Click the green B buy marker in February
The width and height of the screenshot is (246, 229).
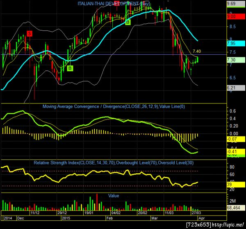(128, 22)
